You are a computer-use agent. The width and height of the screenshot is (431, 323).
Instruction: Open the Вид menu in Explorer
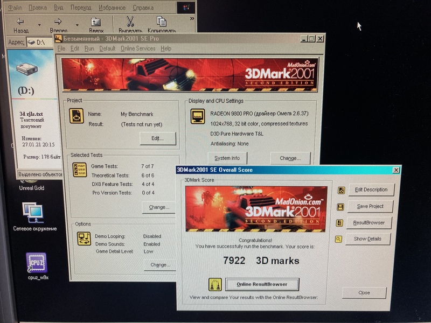click(x=58, y=8)
